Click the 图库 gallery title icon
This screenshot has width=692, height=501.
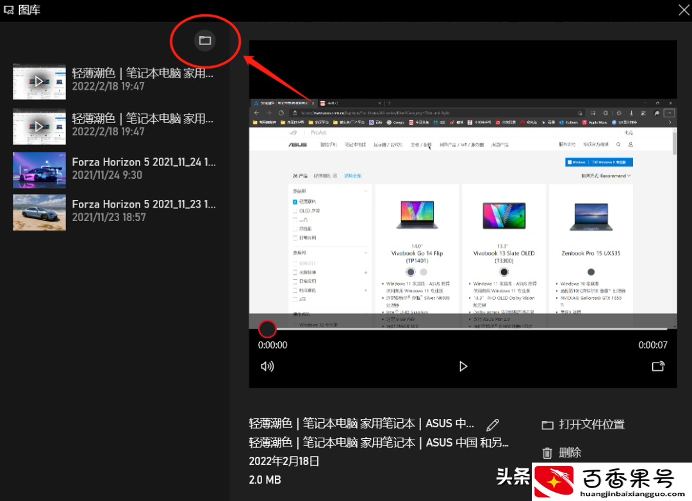click(x=9, y=10)
